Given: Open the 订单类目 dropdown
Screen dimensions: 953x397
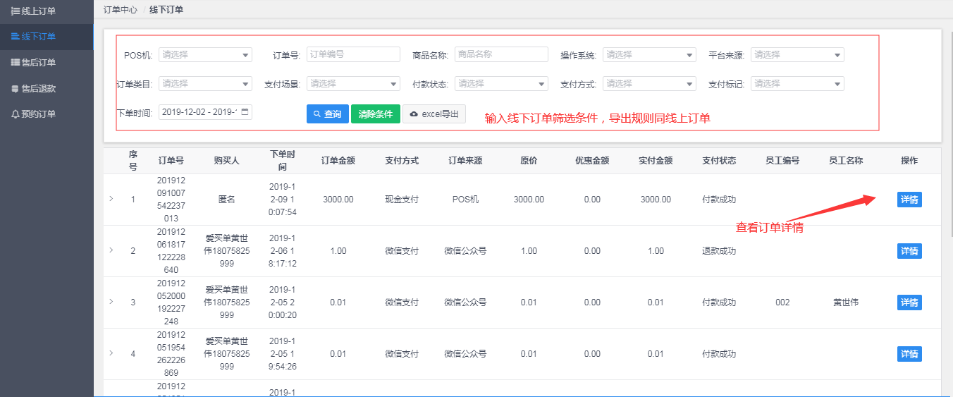Looking at the screenshot, I should click(x=205, y=83).
